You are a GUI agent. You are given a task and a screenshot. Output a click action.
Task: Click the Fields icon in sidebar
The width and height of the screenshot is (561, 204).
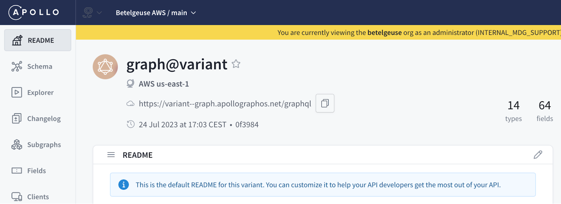(17, 170)
